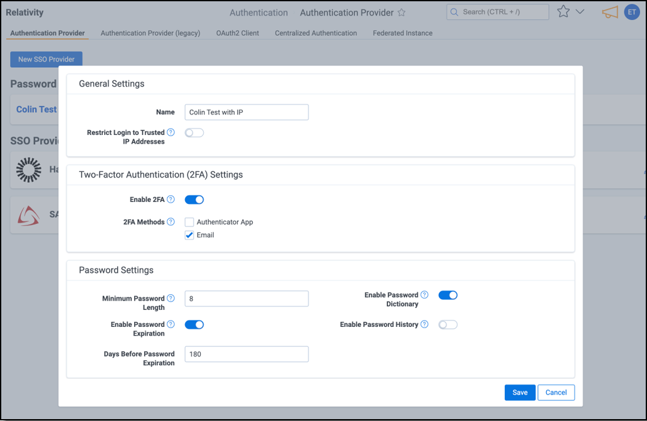Click the megaphone announcements icon
Screen dimensions: 647x421
(x=609, y=12)
